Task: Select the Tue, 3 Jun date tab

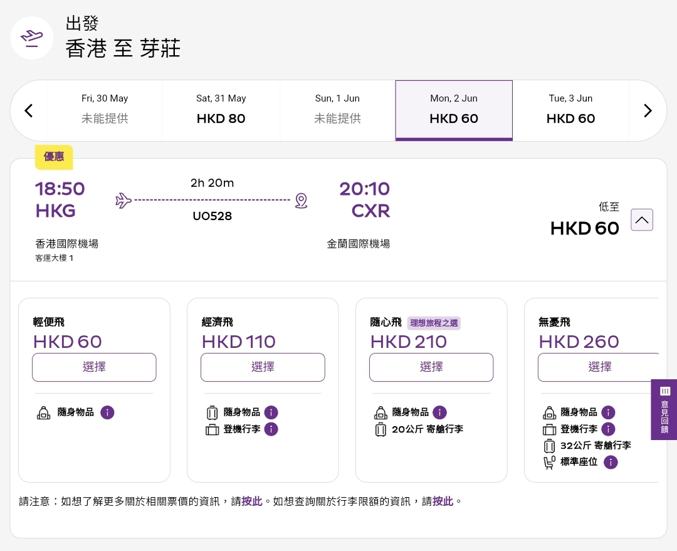Action: point(570,110)
